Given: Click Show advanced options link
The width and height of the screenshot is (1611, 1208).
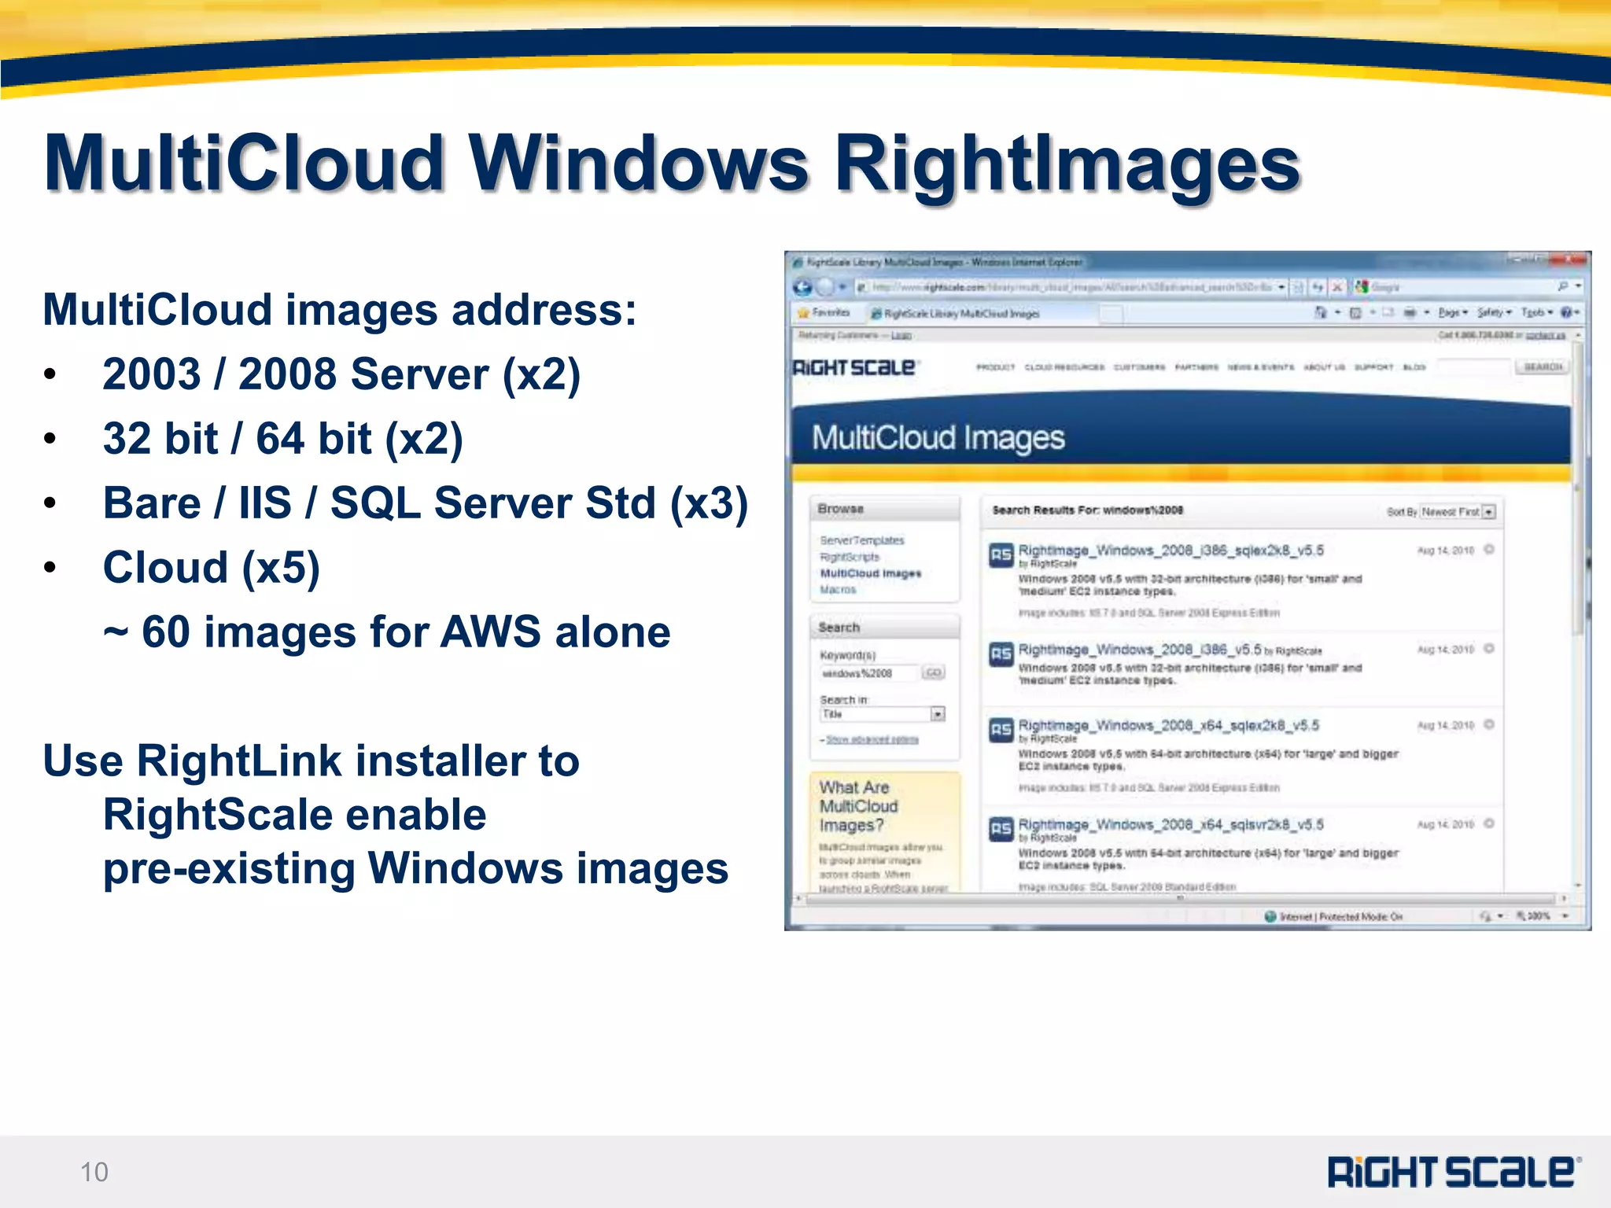Looking at the screenshot, I should coord(872,740).
